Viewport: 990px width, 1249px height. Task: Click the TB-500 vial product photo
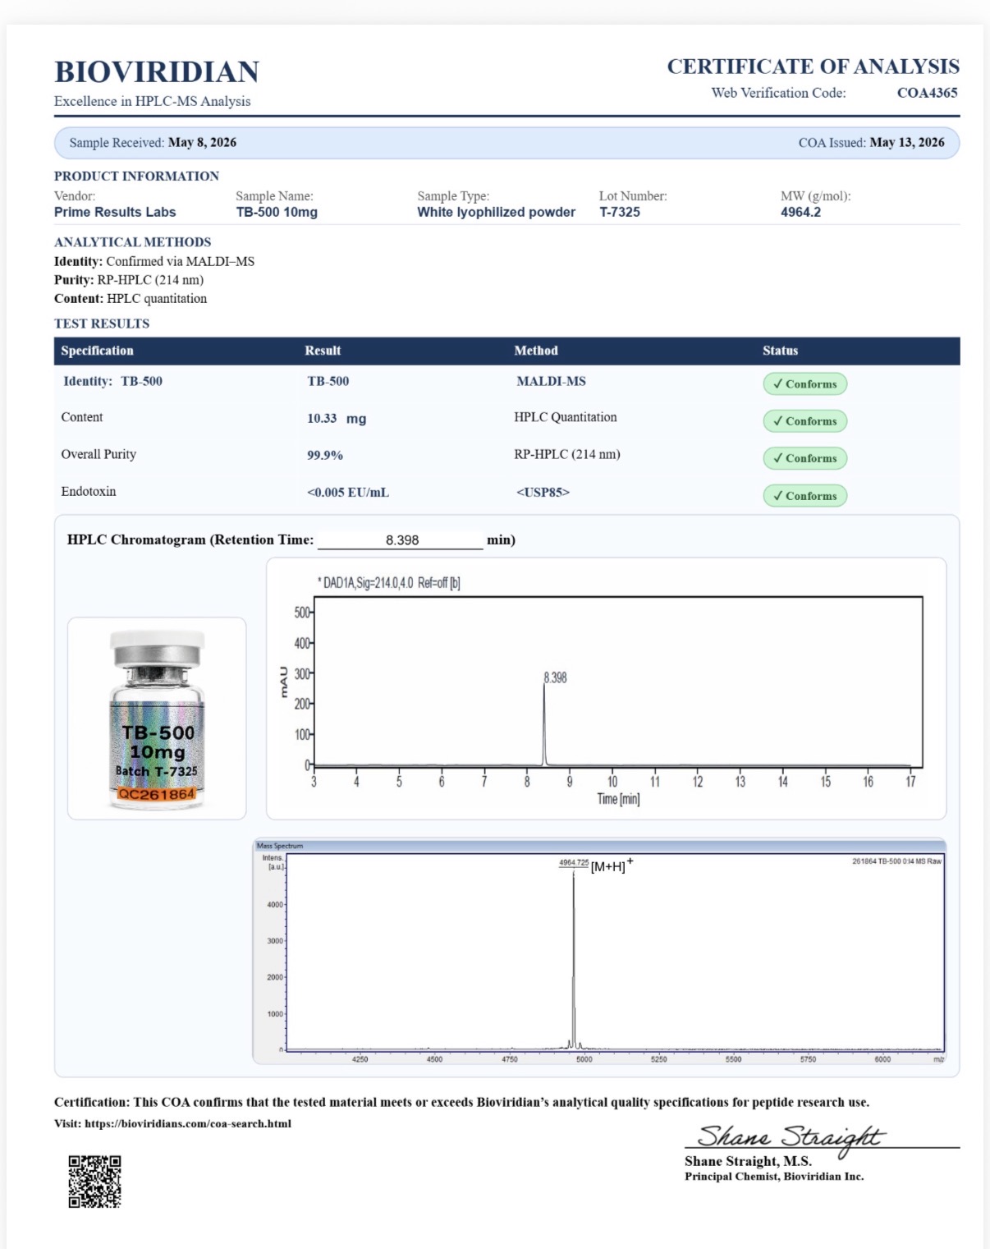157,719
